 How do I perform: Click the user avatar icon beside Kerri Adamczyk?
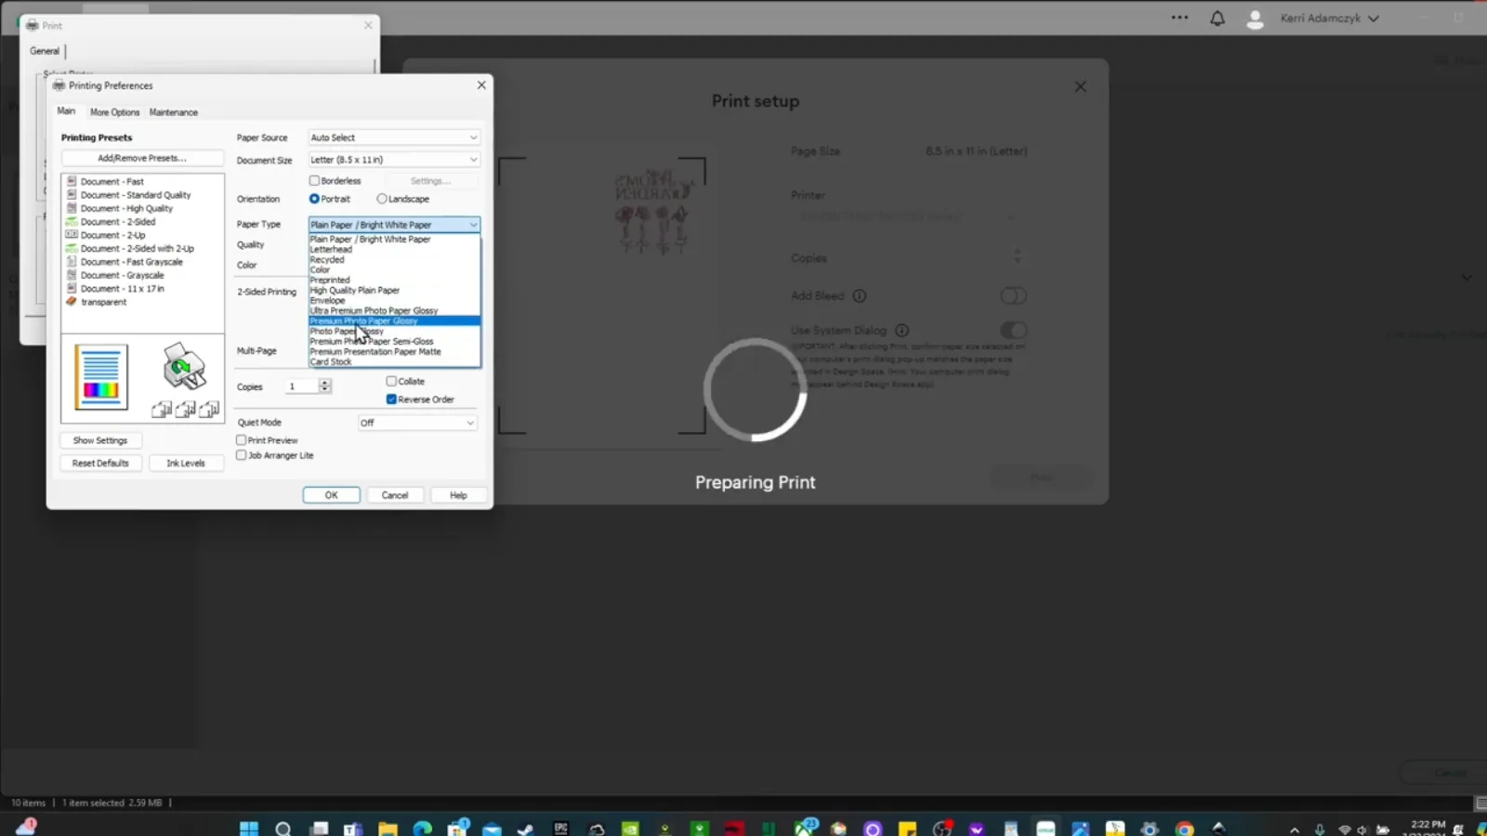click(x=1255, y=19)
